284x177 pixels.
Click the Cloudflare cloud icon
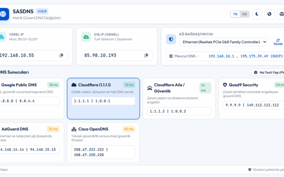pyautogui.click(x=74, y=85)
